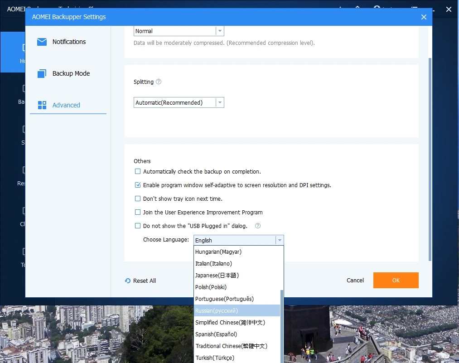Image resolution: width=459 pixels, height=363 pixels.
Task: Click the orange OK button
Action: pos(396,280)
